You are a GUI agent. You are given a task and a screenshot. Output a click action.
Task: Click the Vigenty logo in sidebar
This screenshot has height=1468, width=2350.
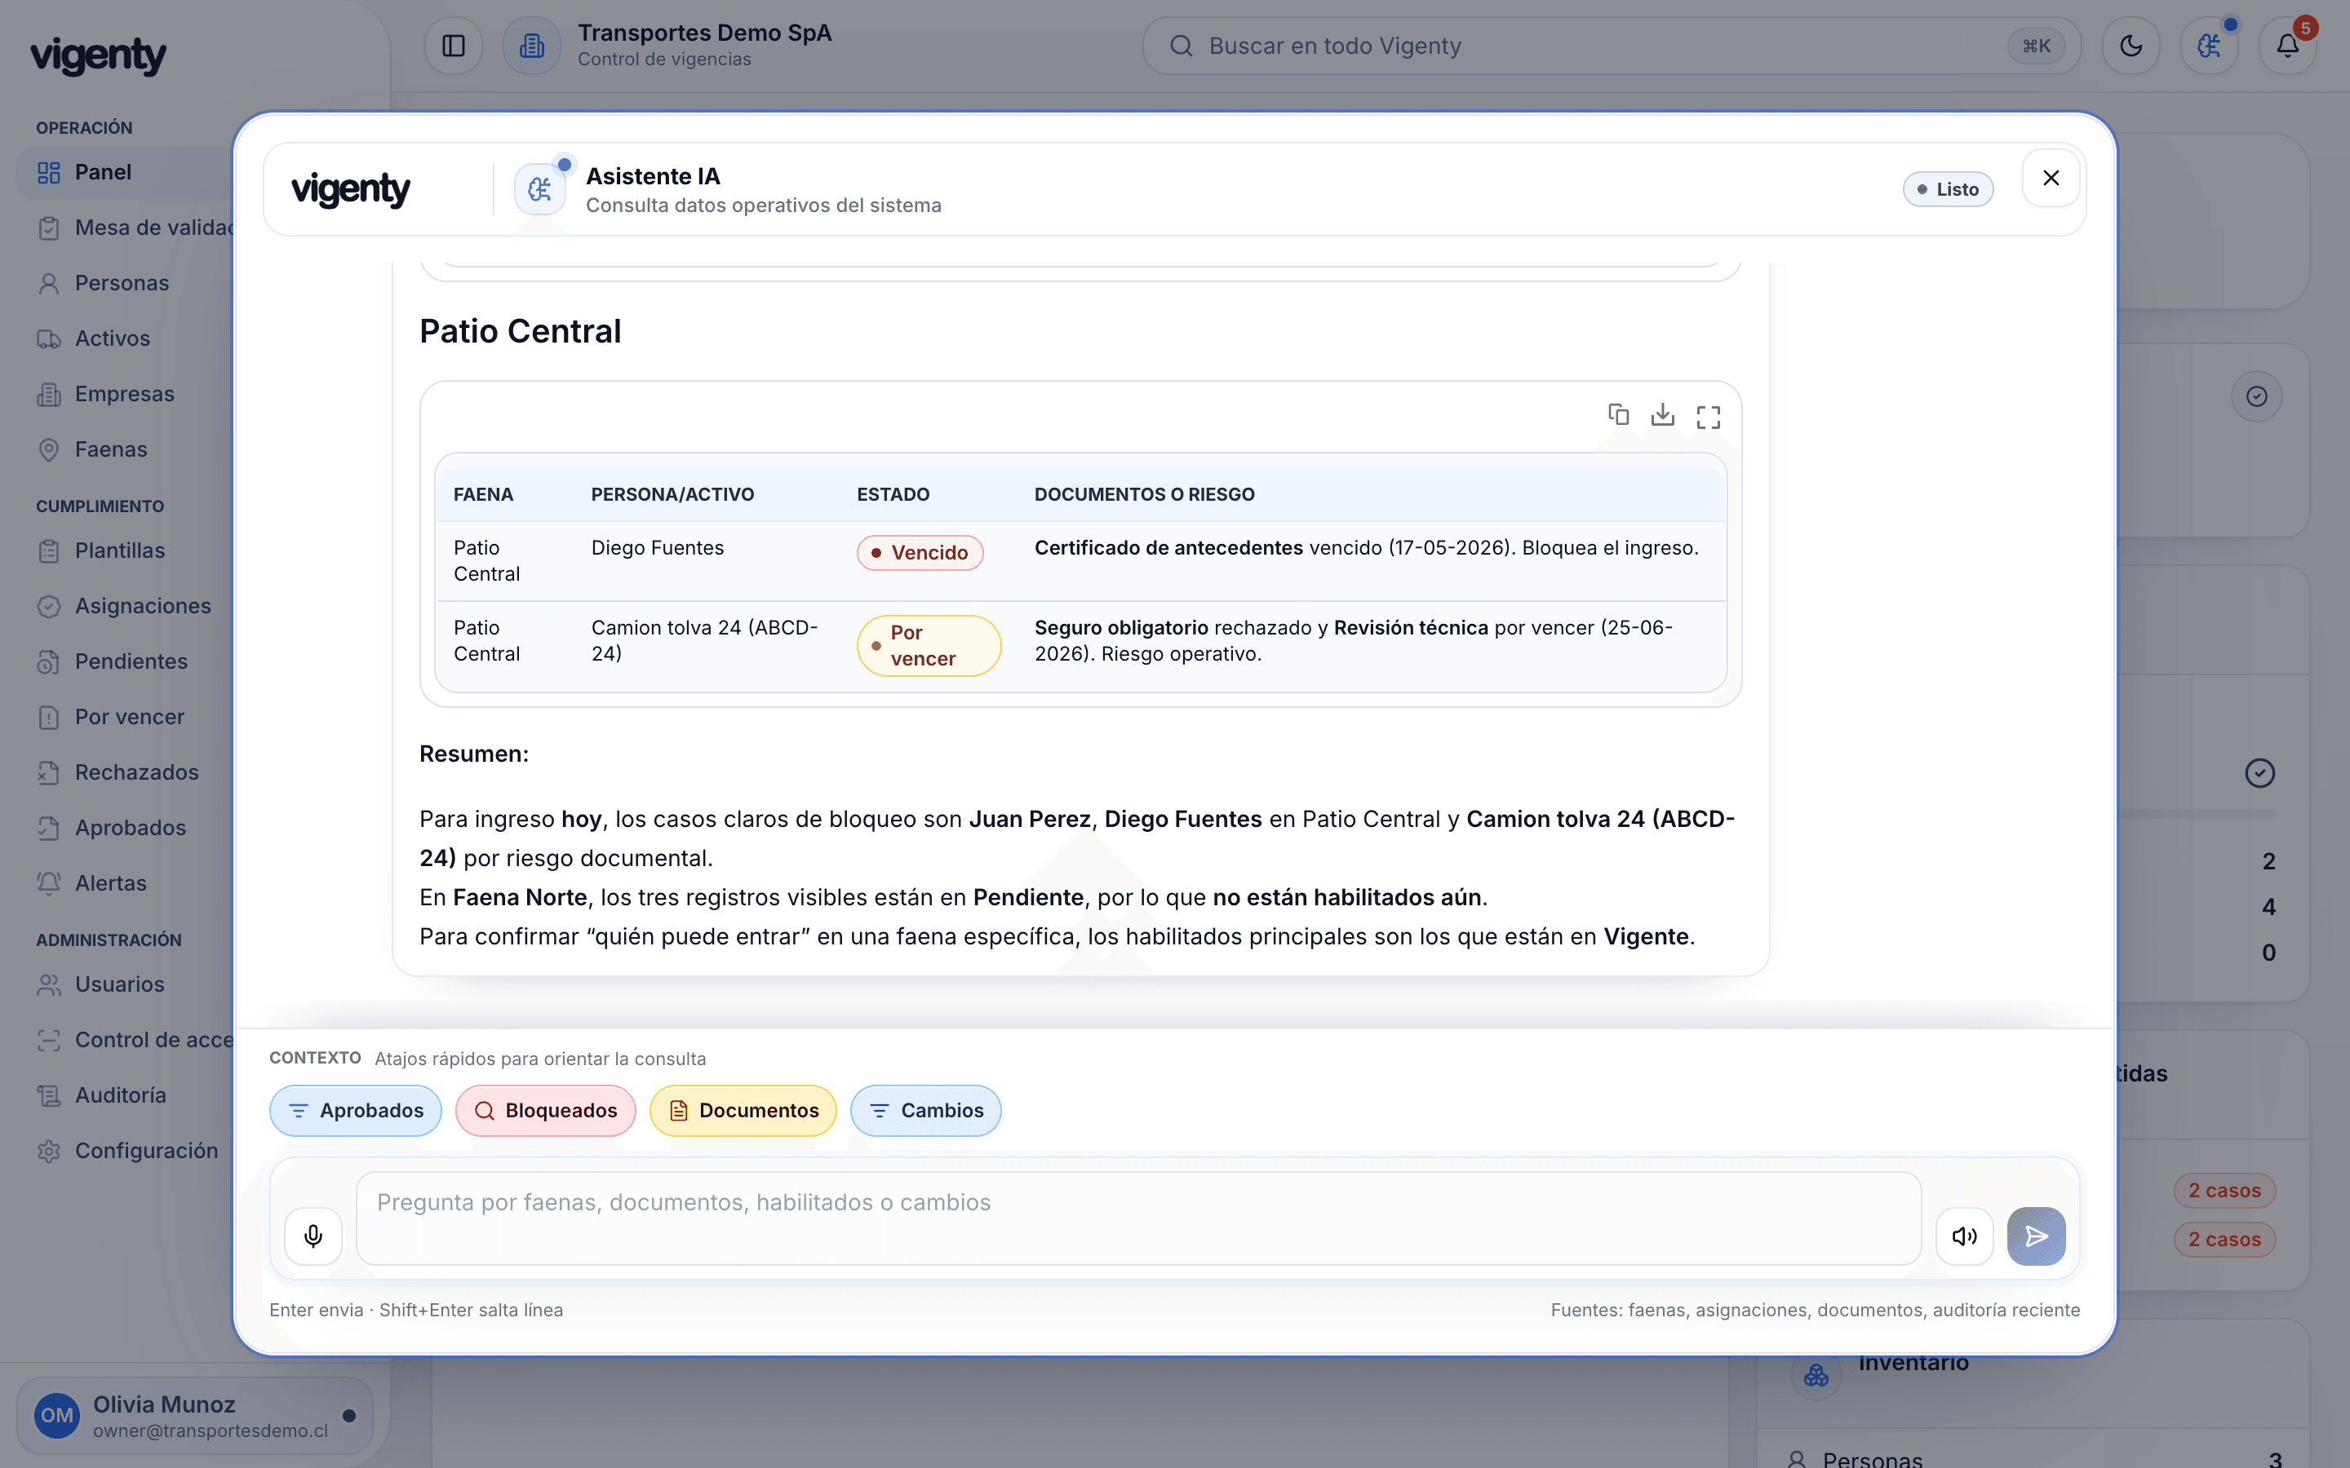click(98, 55)
